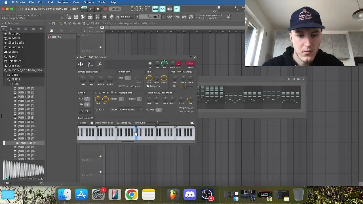Click the echo FEED knob
Viewport: 363px width, 204px height.
(149, 99)
